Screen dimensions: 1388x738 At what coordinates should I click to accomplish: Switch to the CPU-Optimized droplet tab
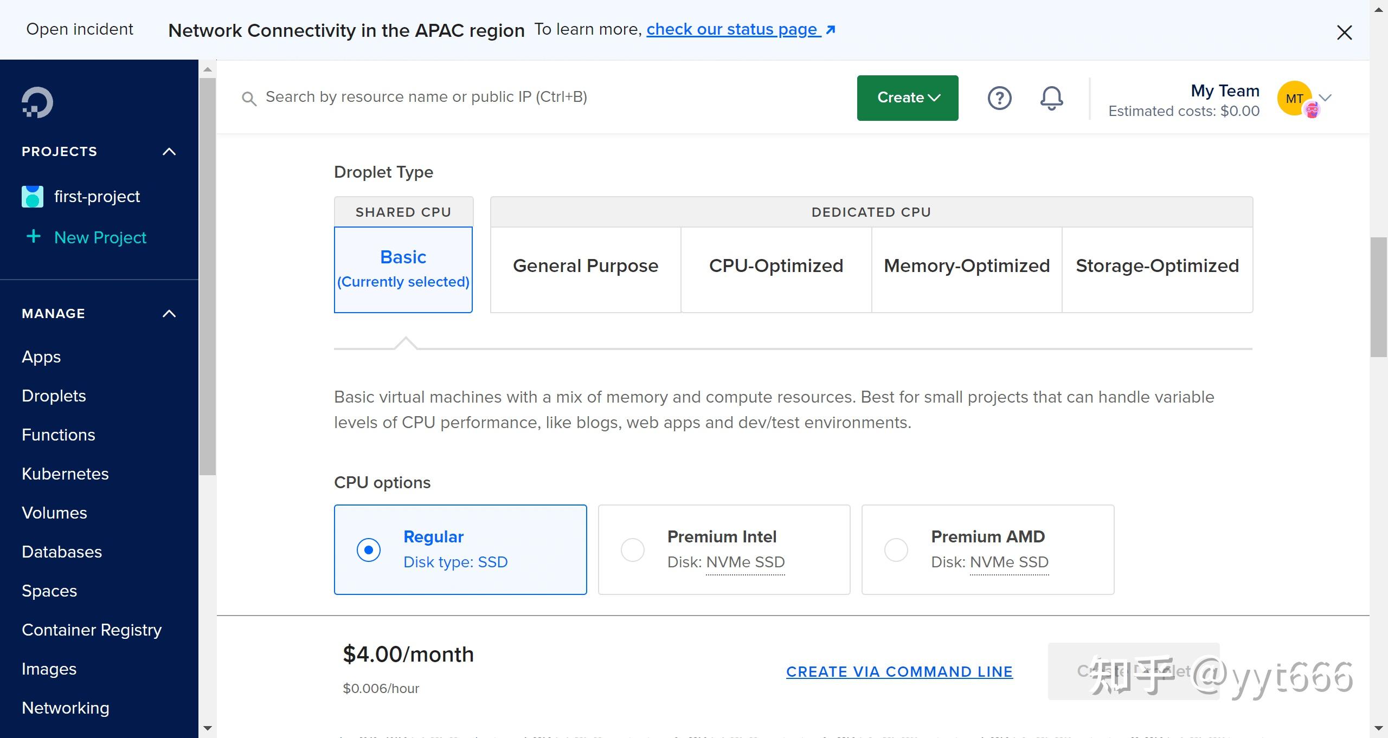776,266
